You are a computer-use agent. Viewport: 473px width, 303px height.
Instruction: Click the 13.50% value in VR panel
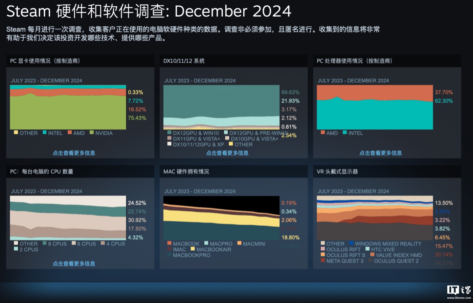pos(444,203)
